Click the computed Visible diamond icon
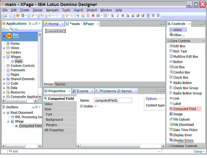 tap(96, 106)
